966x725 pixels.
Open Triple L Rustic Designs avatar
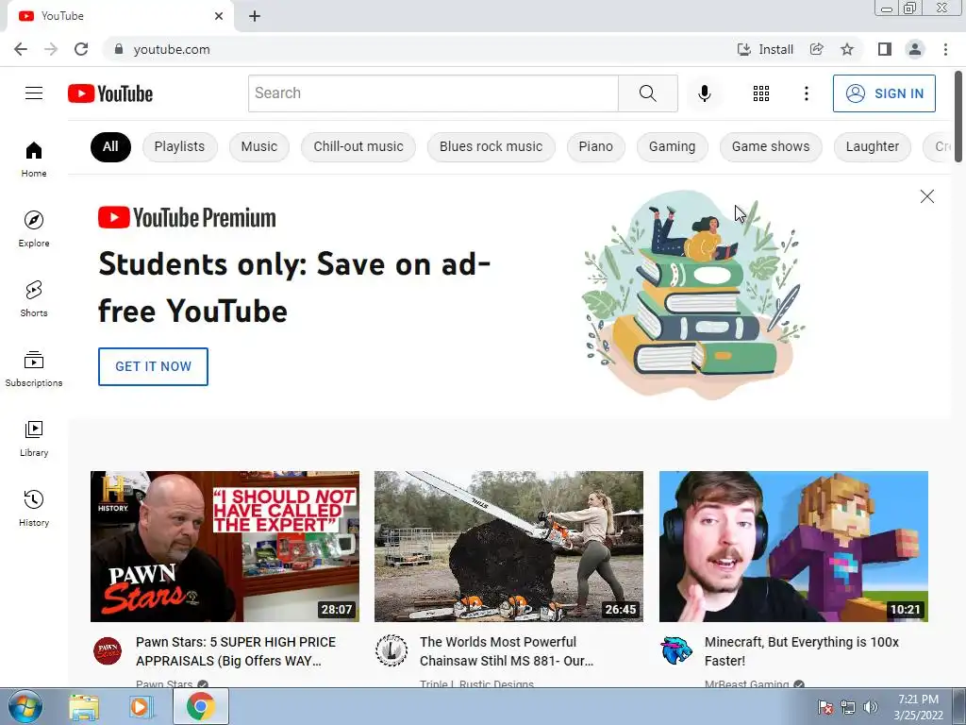click(391, 651)
